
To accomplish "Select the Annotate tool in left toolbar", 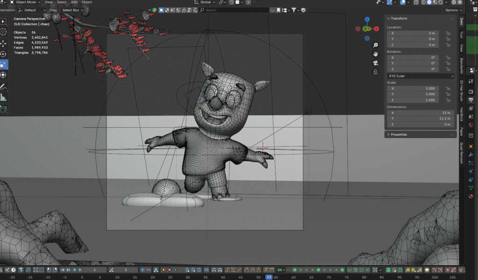I will pyautogui.click(x=4, y=86).
